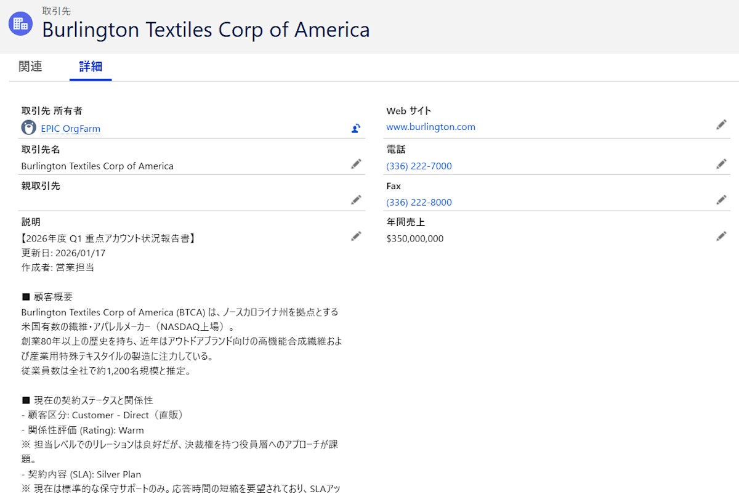Call the phone number (336) 222-7000
Image resolution: width=739 pixels, height=494 pixels.
[x=419, y=166]
